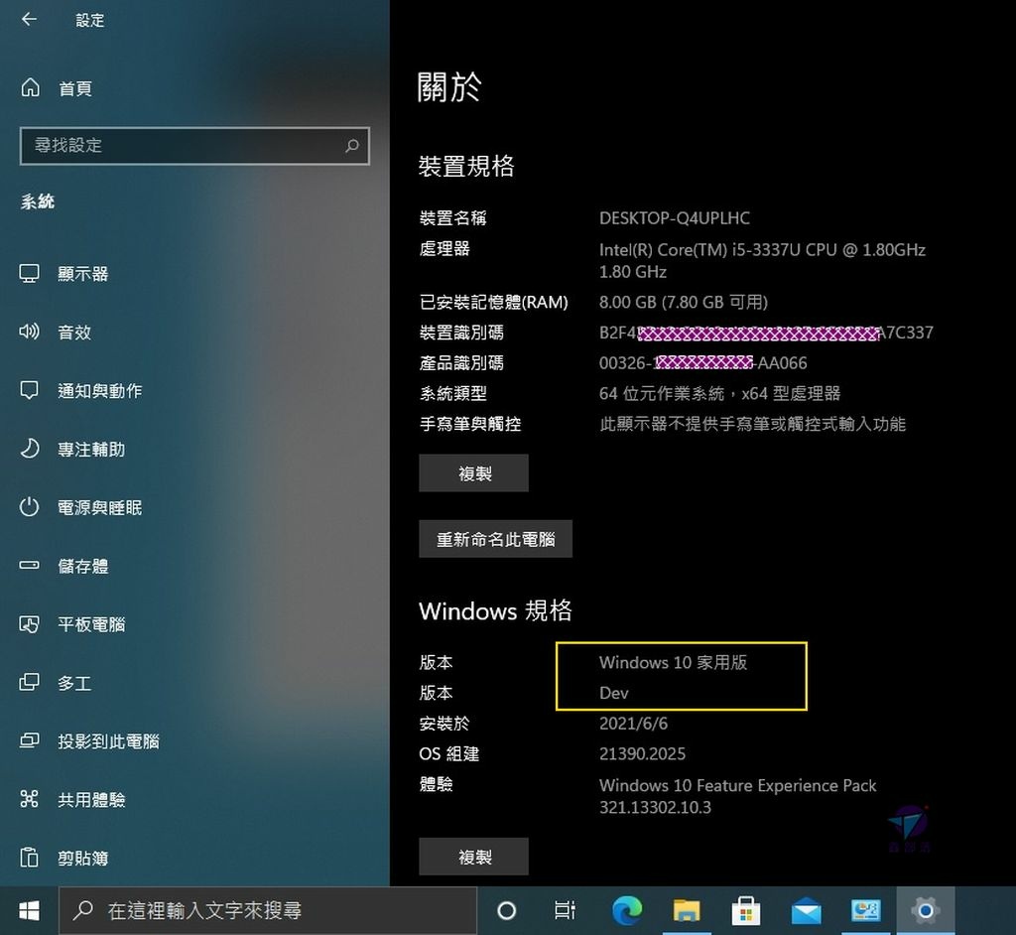
Task: Click the Cortana circle on taskbar
Action: [507, 911]
